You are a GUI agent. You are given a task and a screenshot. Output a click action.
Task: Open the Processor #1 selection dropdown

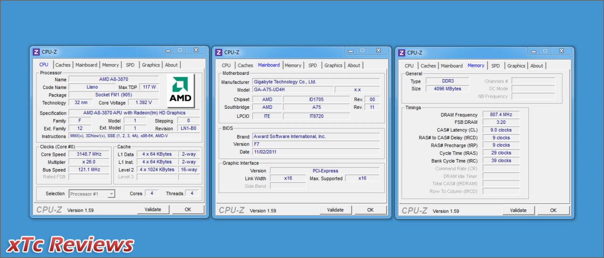[92, 193]
